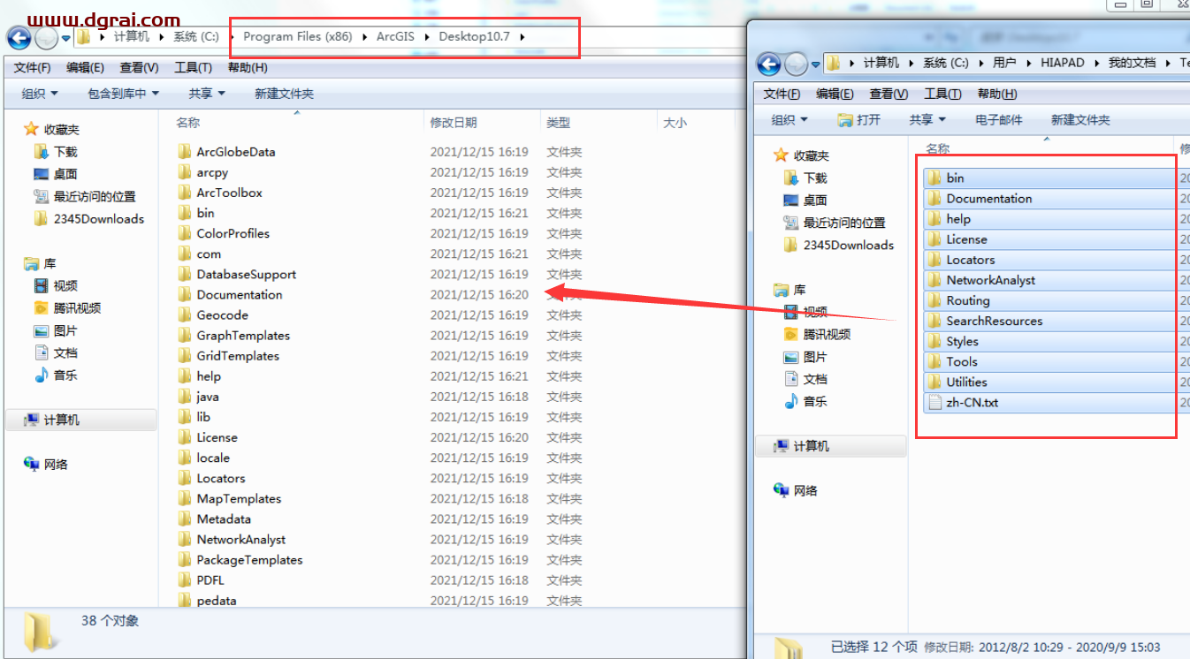Viewport: 1190px width, 659px height.
Task: Open the 工具(T) menu in left window
Action: click(193, 68)
